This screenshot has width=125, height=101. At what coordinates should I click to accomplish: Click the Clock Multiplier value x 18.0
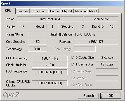click(50, 65)
